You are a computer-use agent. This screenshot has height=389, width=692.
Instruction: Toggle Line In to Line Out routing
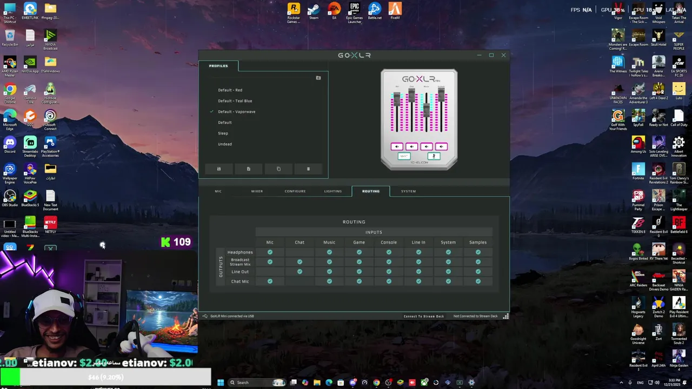(x=418, y=272)
